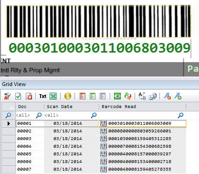Click the filter row header magnifier
The width and height of the screenshot is (199, 174).
(x=8, y=115)
